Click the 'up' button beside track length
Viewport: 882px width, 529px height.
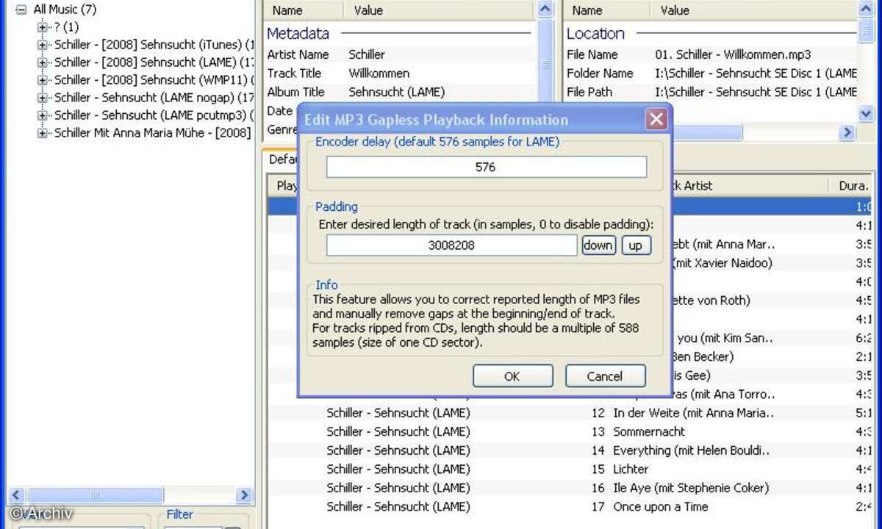click(x=636, y=245)
